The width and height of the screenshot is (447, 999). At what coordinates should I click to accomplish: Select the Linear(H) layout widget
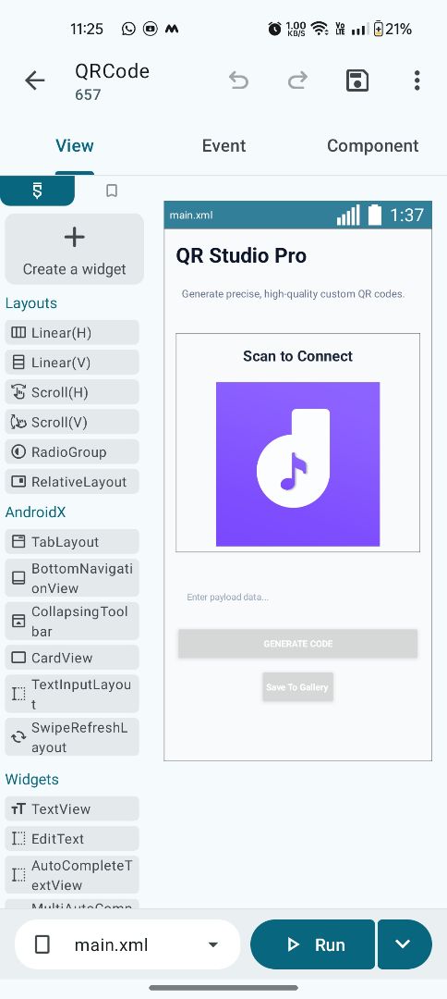[x=72, y=333]
